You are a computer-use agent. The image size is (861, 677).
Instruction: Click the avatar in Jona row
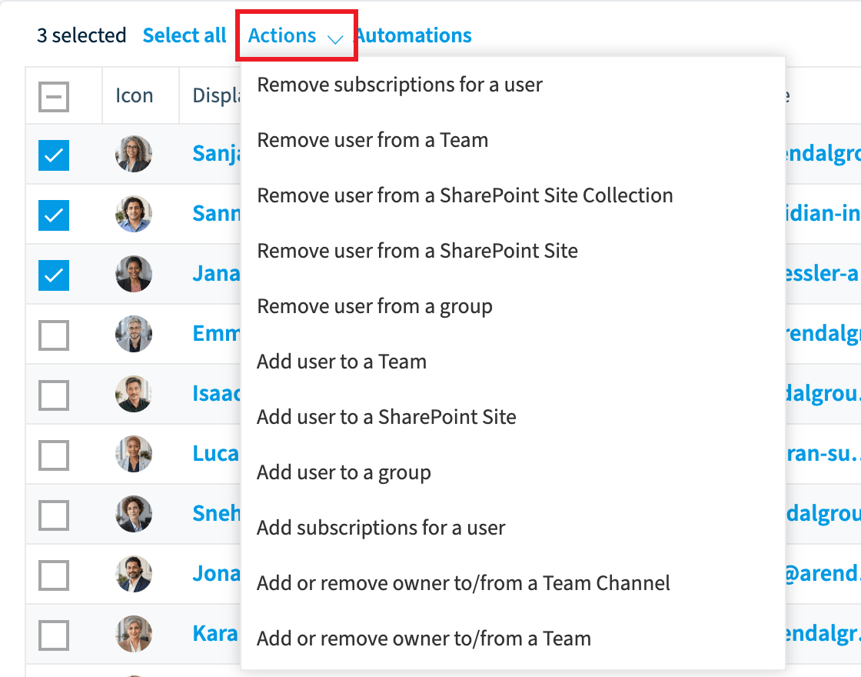[x=134, y=573]
